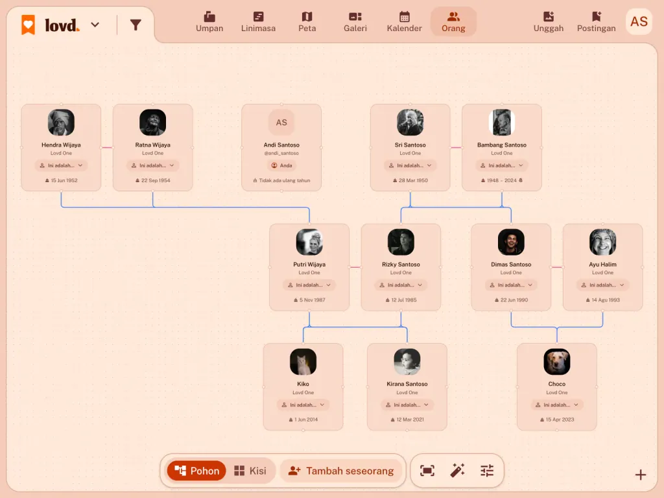Expand the dropdown chevron next to lovd
This screenshot has width=664, height=498.
click(95, 25)
